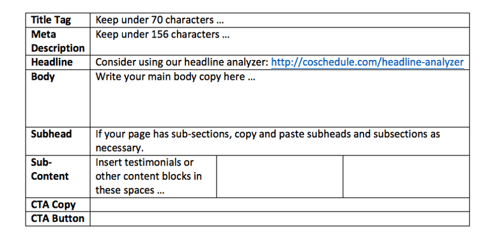Click the rightmost empty Sub-Content block

pos(406,177)
